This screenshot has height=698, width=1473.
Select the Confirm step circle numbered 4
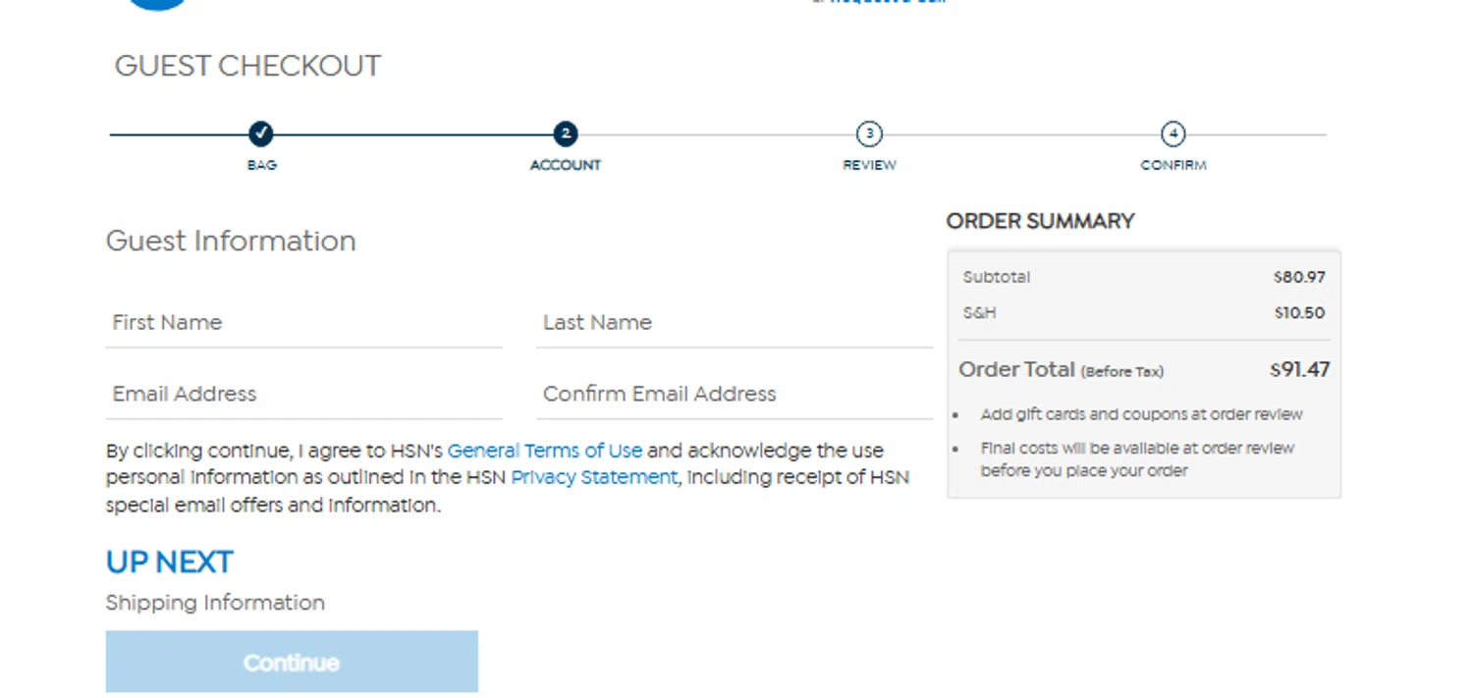coord(1173,134)
